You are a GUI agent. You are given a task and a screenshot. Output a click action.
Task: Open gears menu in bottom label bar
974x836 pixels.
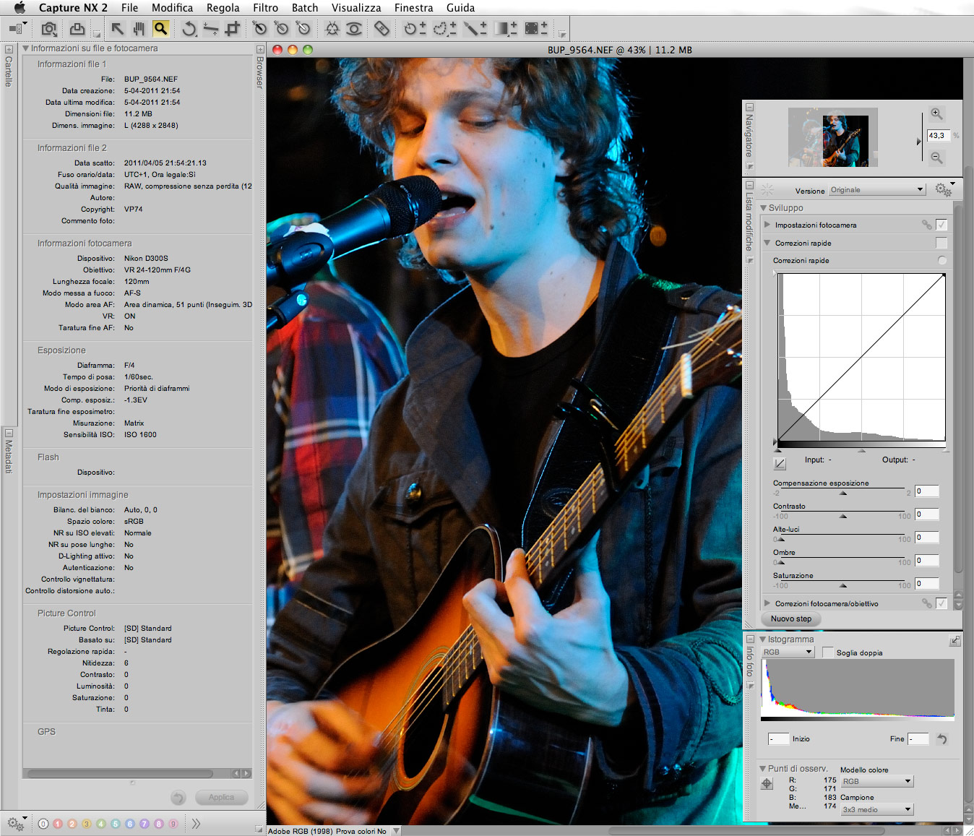tap(17, 823)
